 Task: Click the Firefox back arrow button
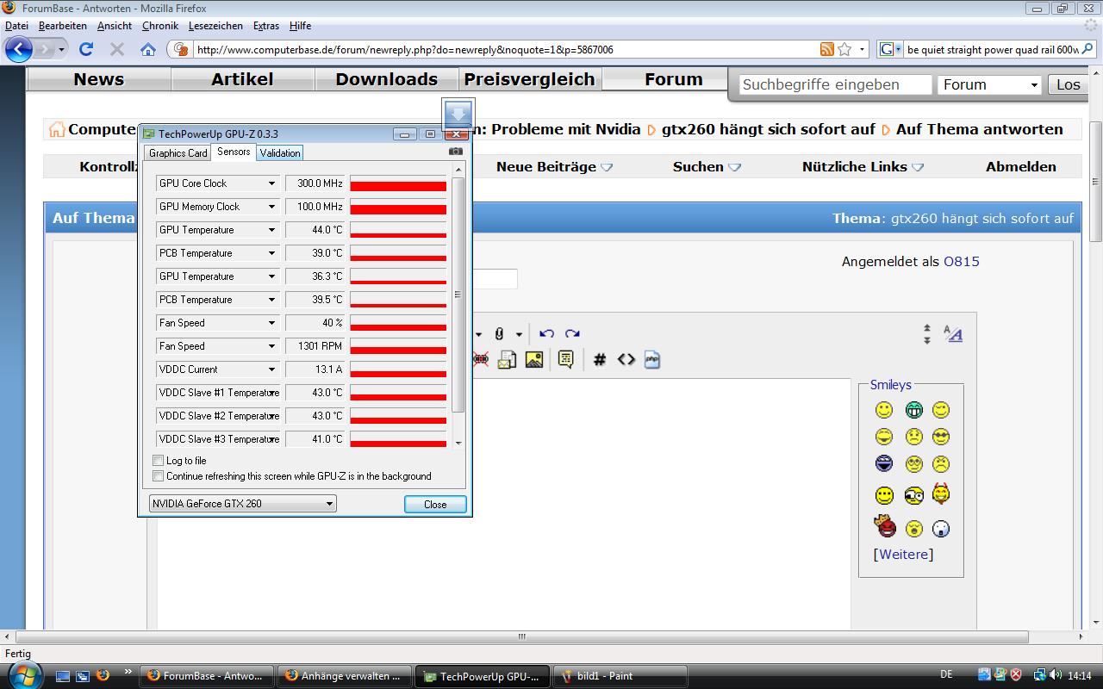coord(19,49)
